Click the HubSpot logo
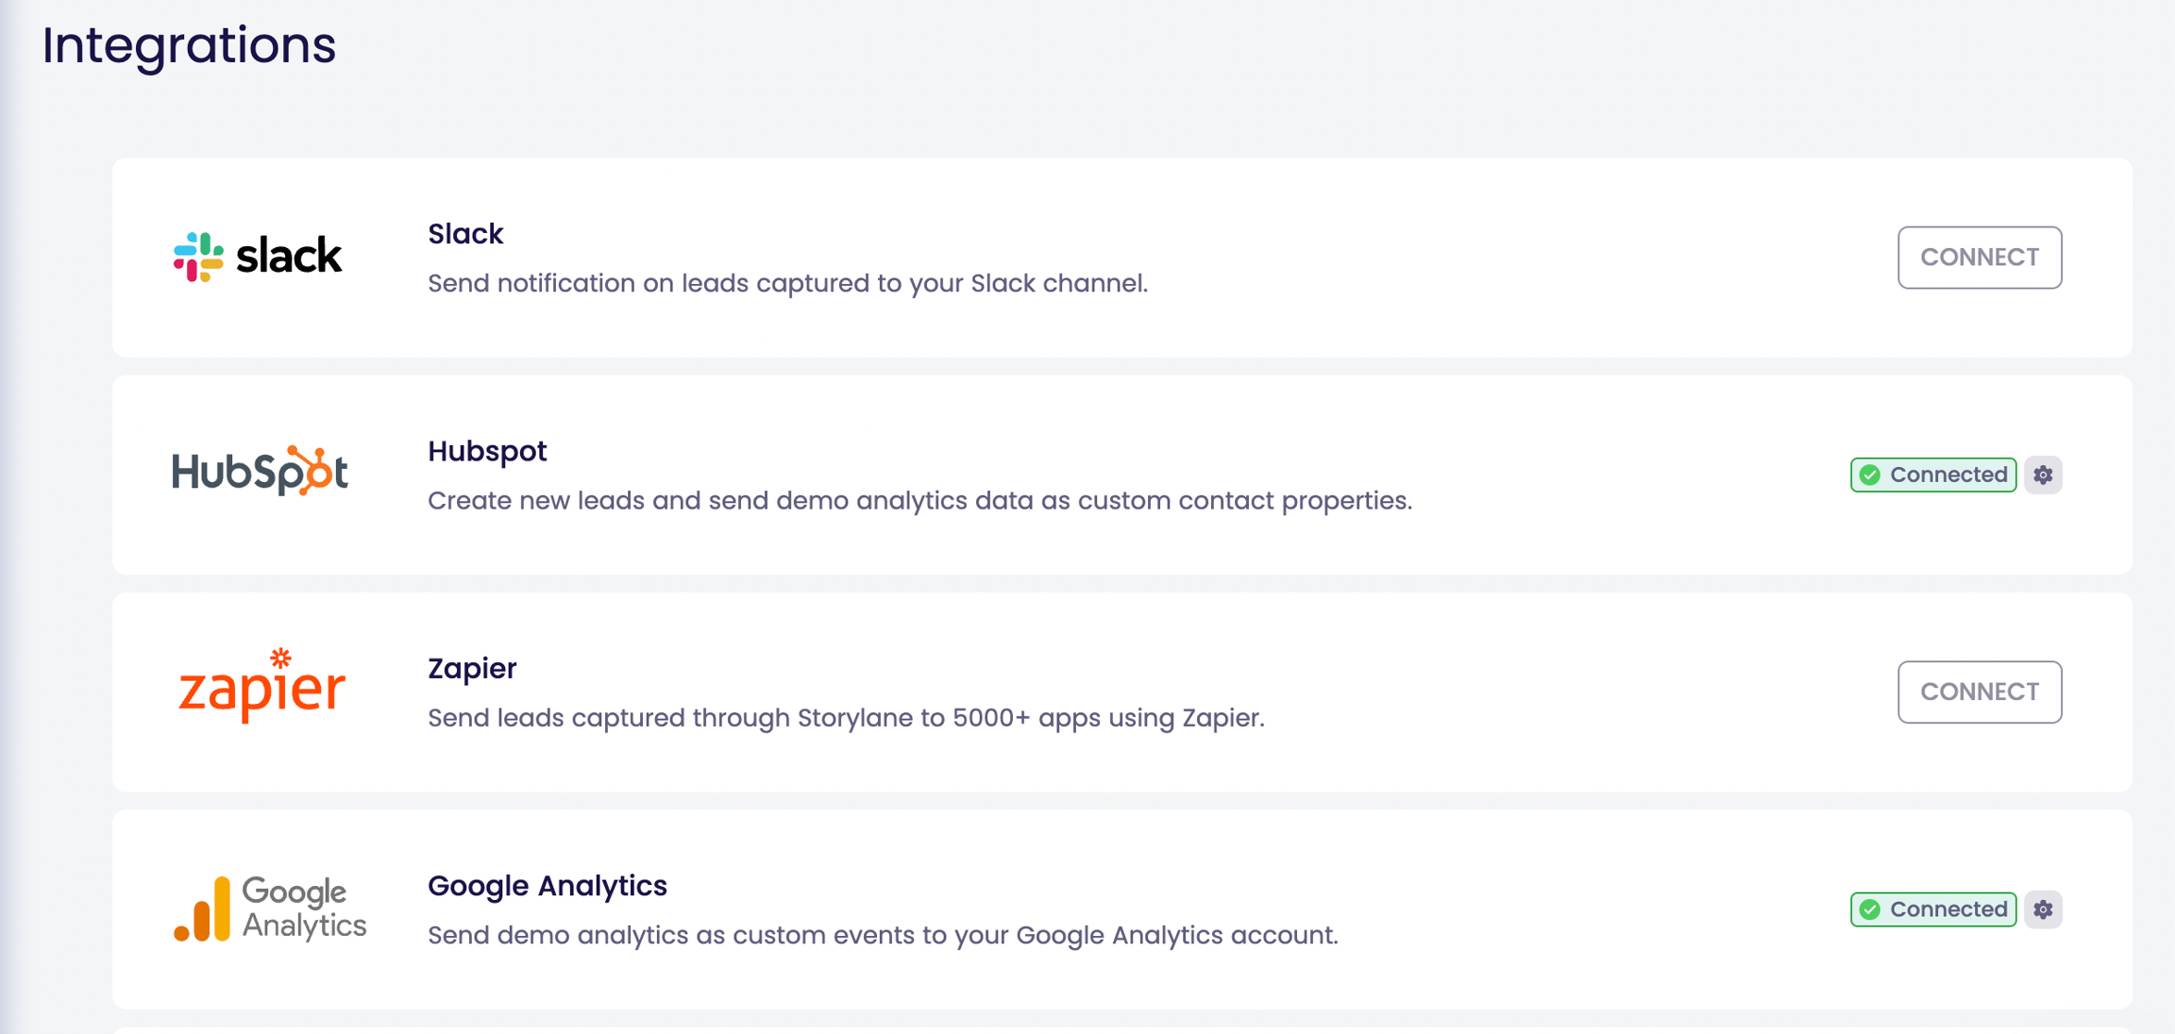 coord(260,471)
